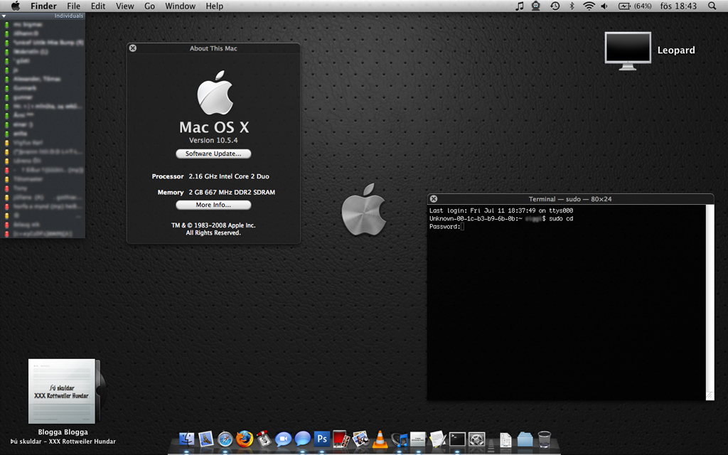Open the Finder application menu
728x455 pixels.
coord(43,6)
